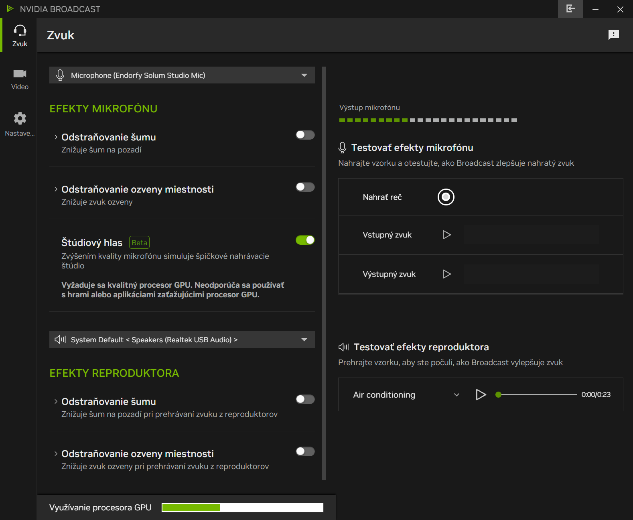
Task: Disable the Štúdiový hlas toggle
Action: 305,240
